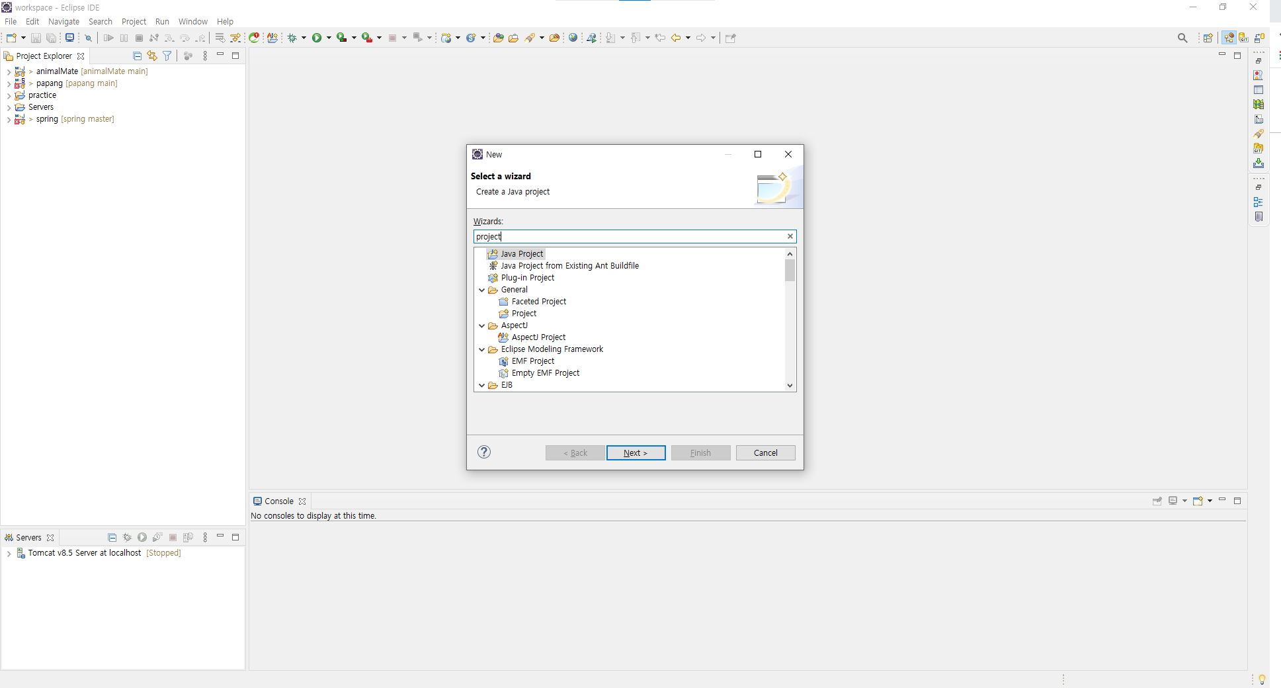This screenshot has width=1281, height=688.
Task: Clear the wizard filter text with X
Action: tap(790, 236)
